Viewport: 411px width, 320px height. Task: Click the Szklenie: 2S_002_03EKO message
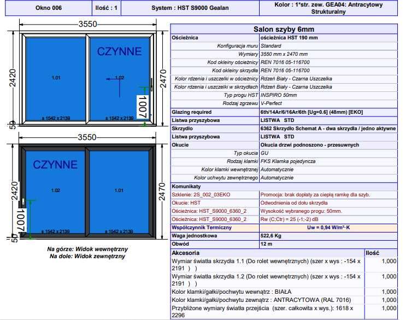coord(201,195)
